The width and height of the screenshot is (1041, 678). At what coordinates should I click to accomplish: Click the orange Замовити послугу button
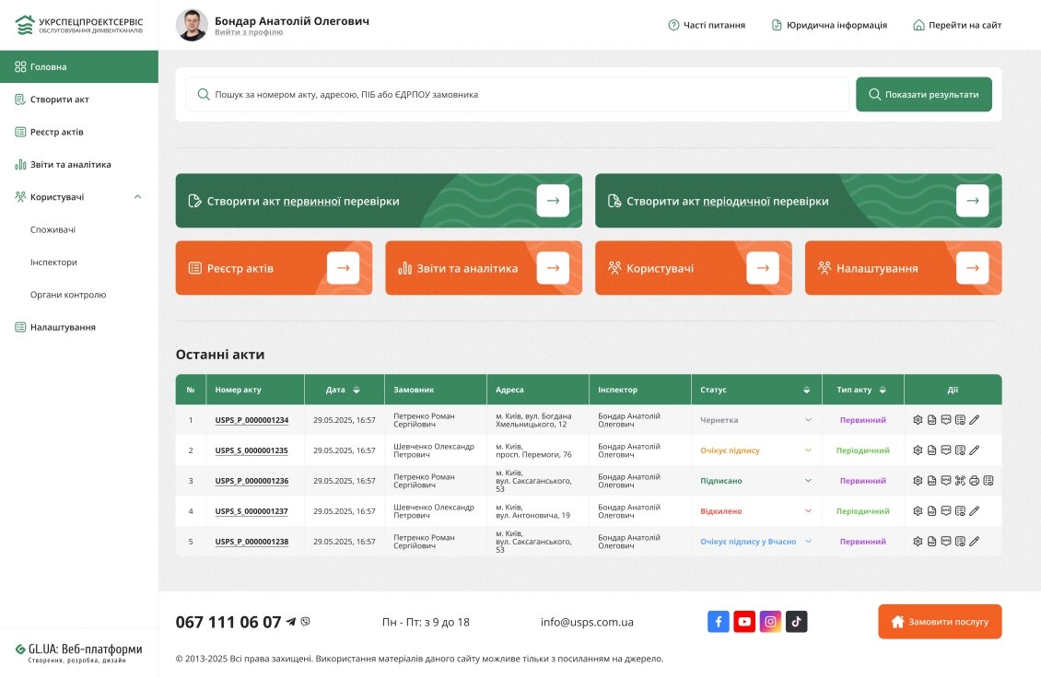(x=940, y=622)
